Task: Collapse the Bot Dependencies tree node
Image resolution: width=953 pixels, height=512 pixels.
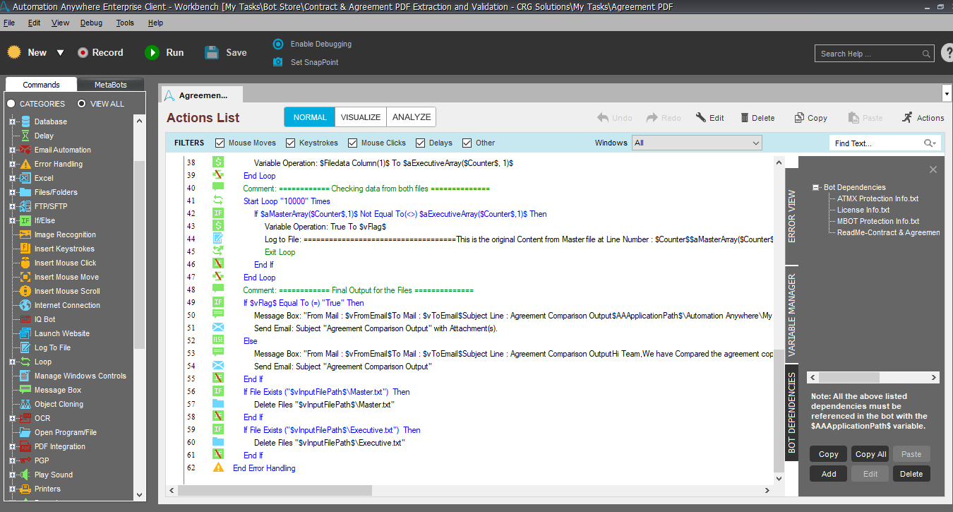Action: 816,187
